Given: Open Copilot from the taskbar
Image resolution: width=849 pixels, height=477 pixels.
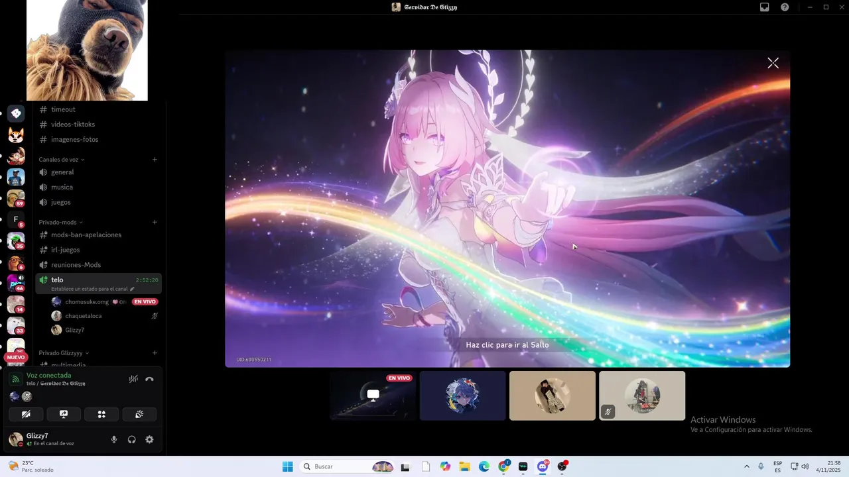Looking at the screenshot, I should point(445,466).
